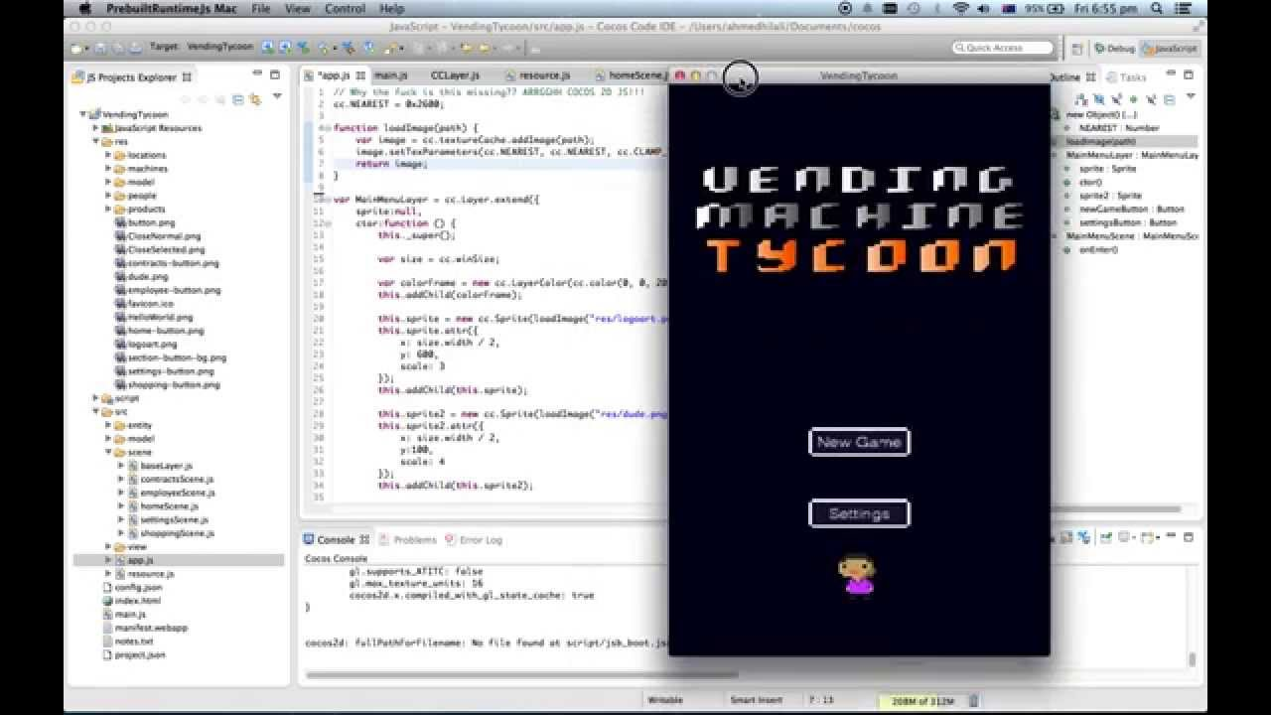Collapse the scene folder in the tree
Viewport: 1271px width, 715px height.
click(108, 452)
